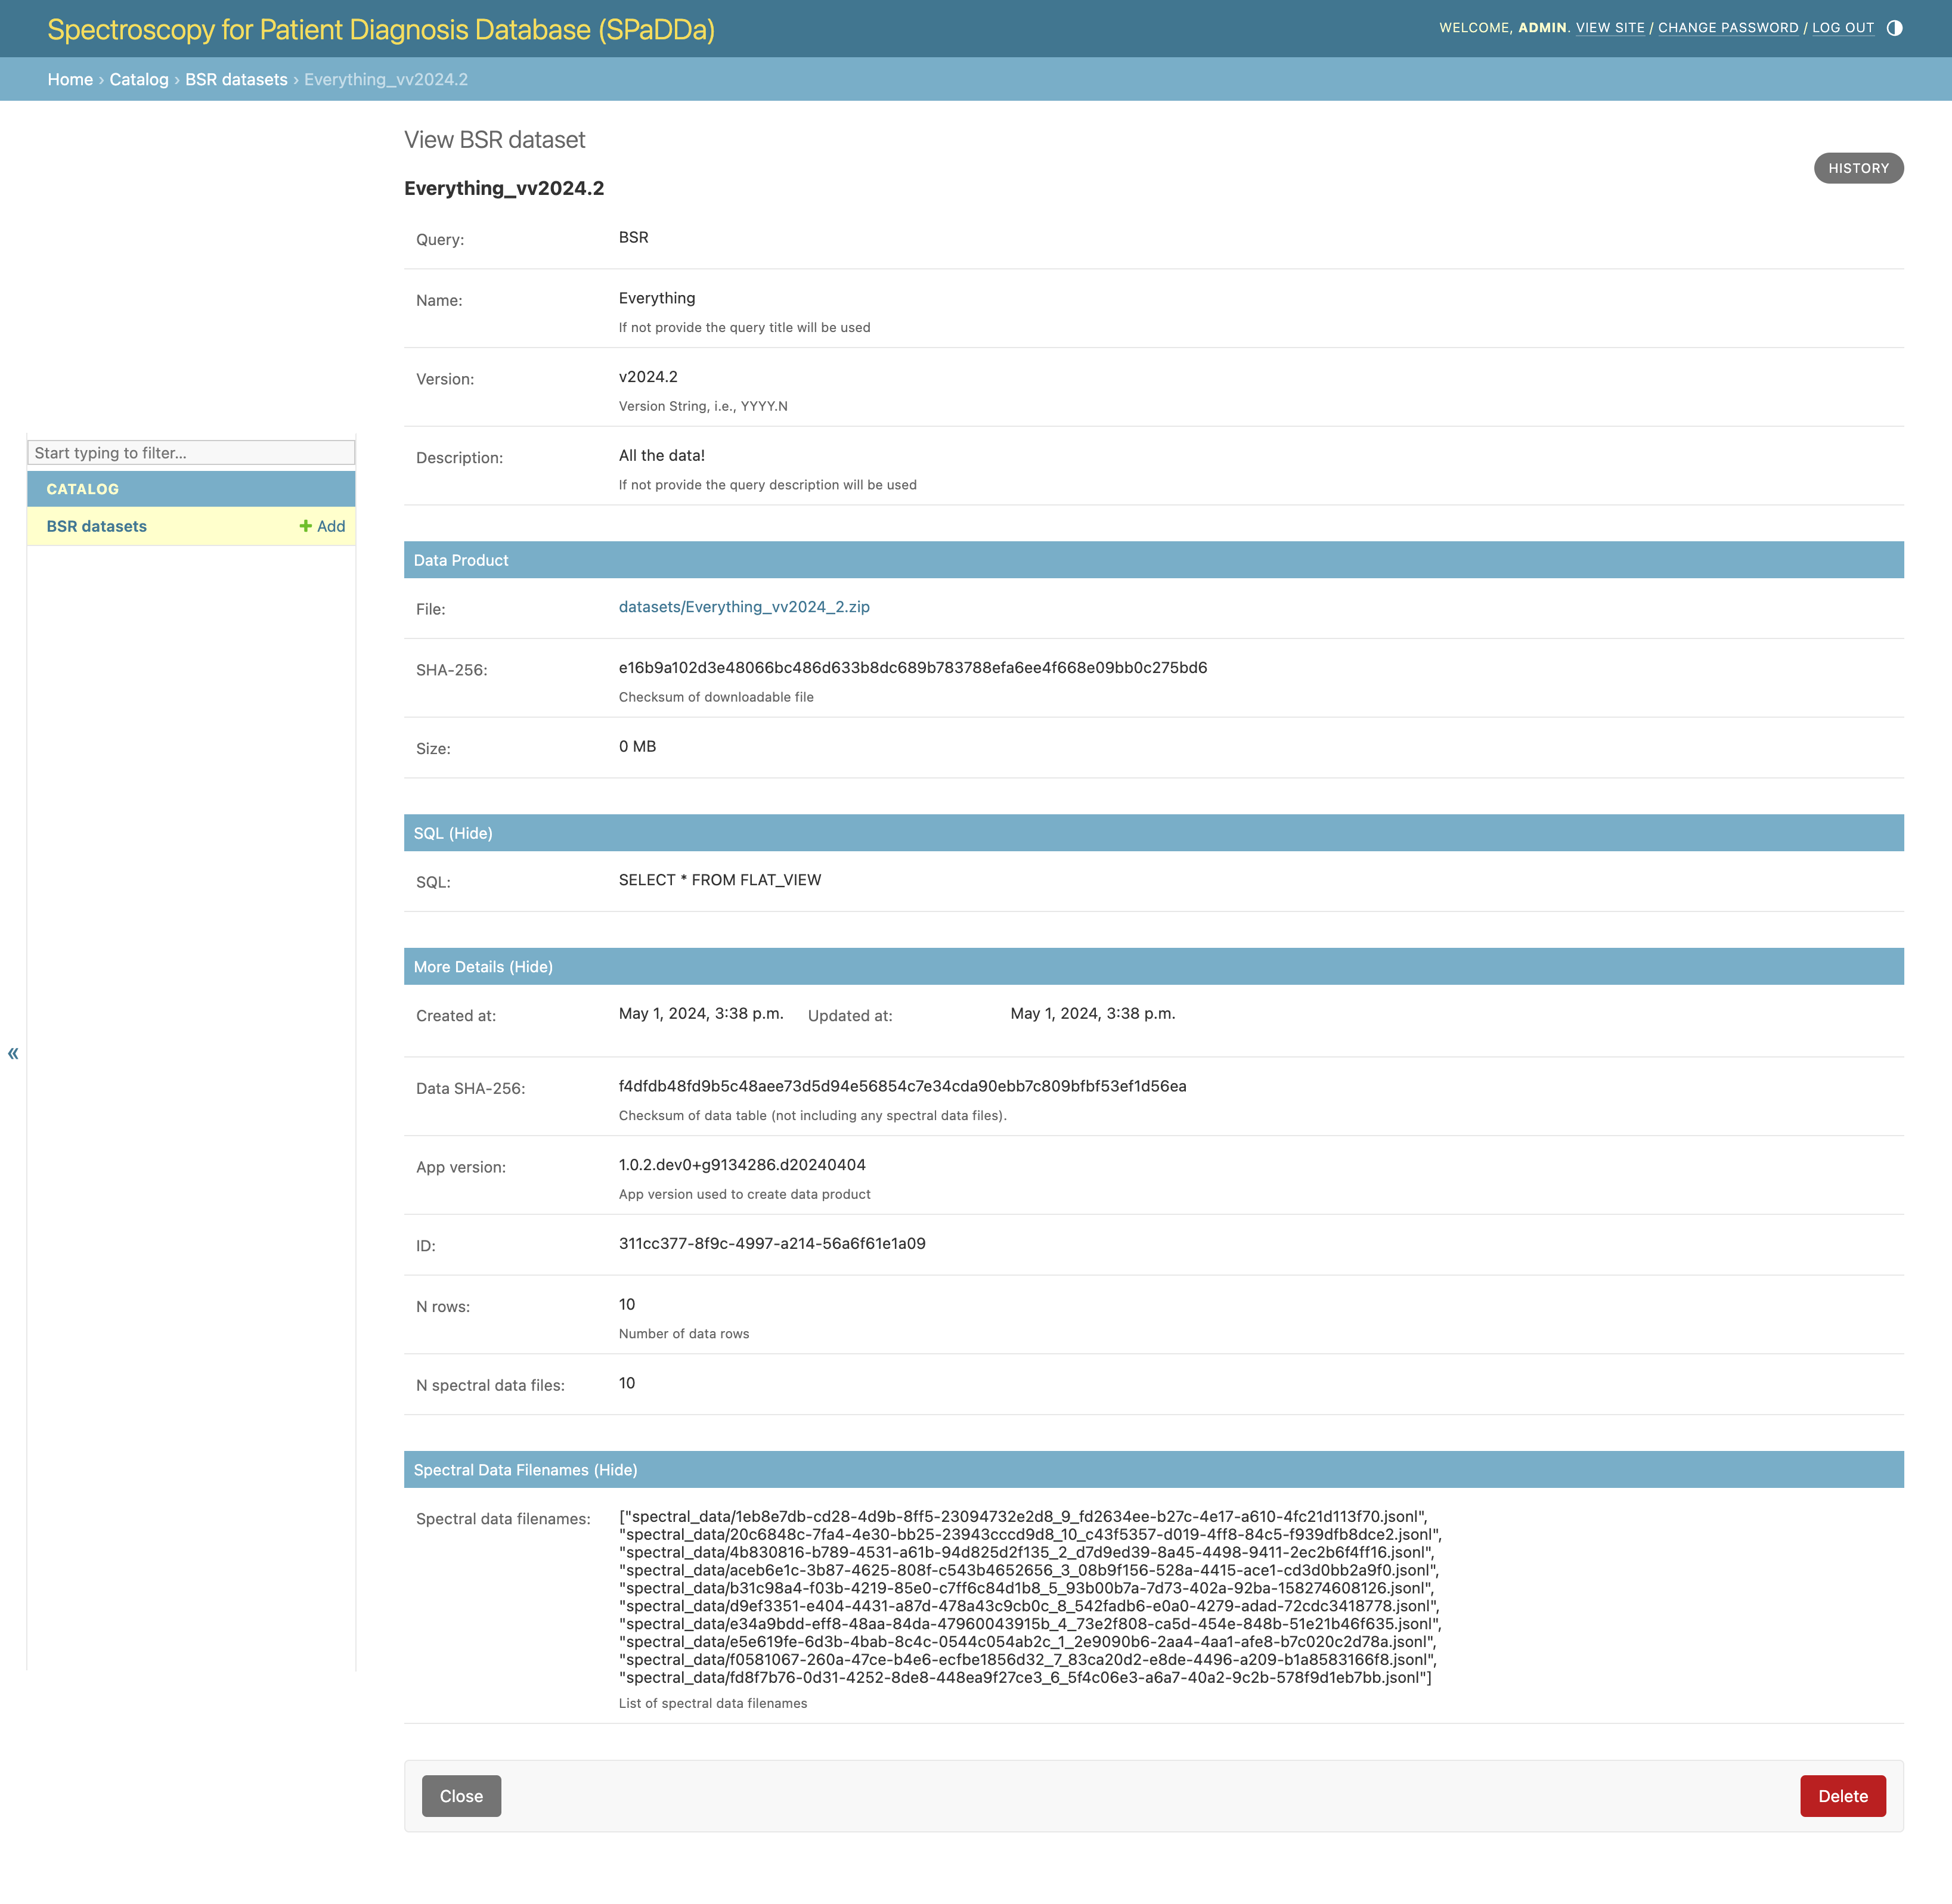Click the spectral filename starting 1eb8e7db
The image size is (1952, 1904).
1023,1517
